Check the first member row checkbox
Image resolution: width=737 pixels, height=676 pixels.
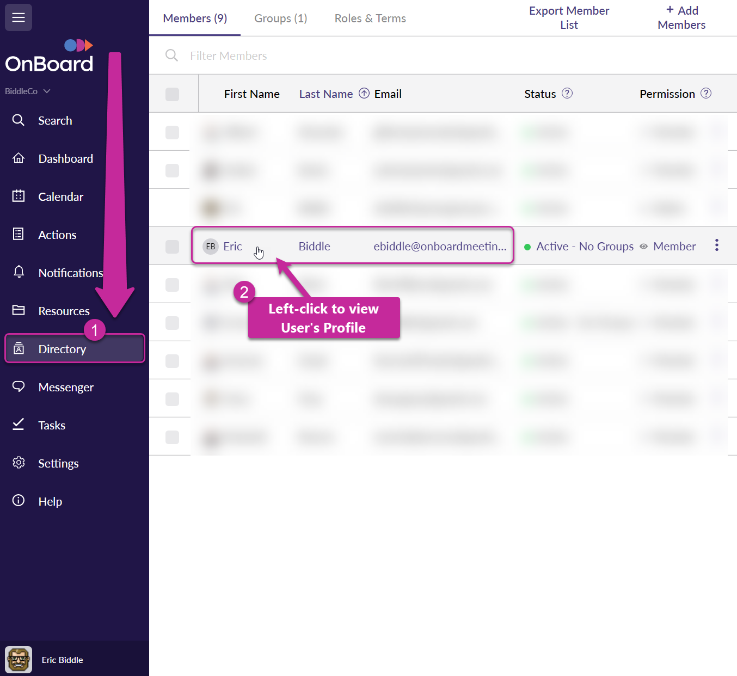tap(172, 132)
